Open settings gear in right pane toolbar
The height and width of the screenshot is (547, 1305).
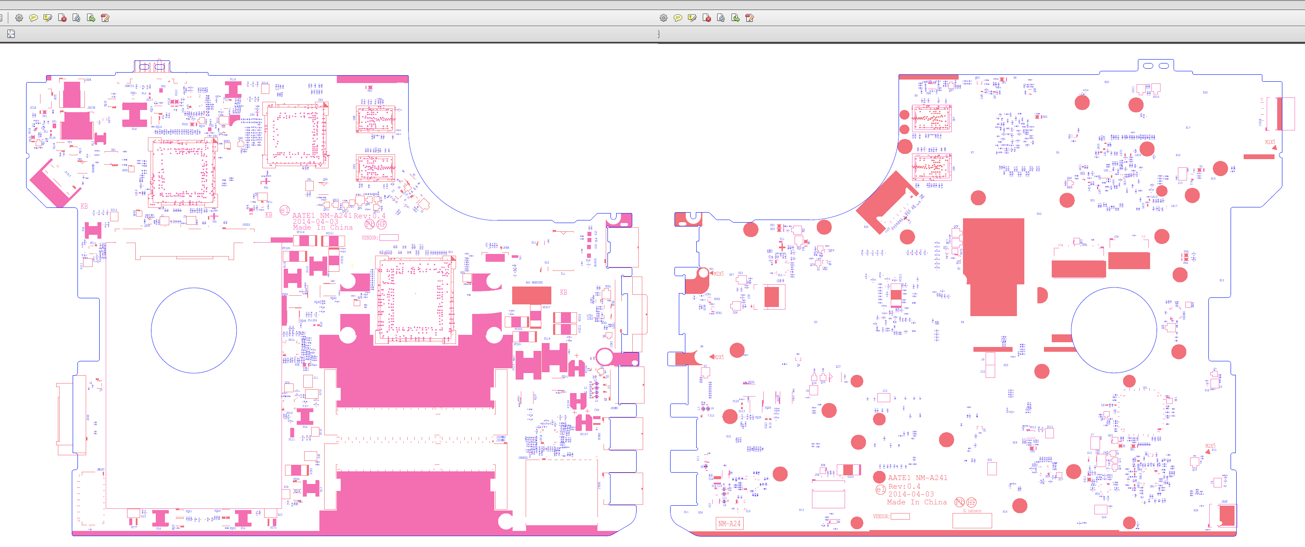(x=664, y=18)
